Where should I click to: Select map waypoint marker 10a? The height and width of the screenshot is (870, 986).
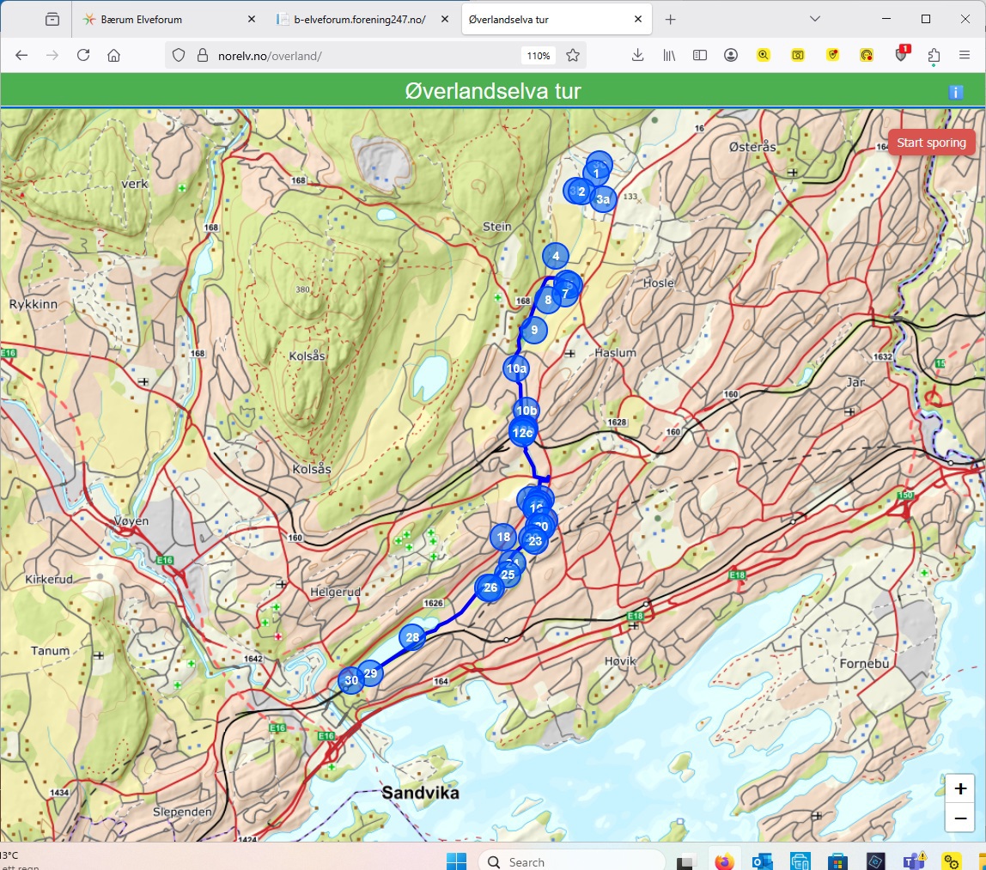coord(515,369)
